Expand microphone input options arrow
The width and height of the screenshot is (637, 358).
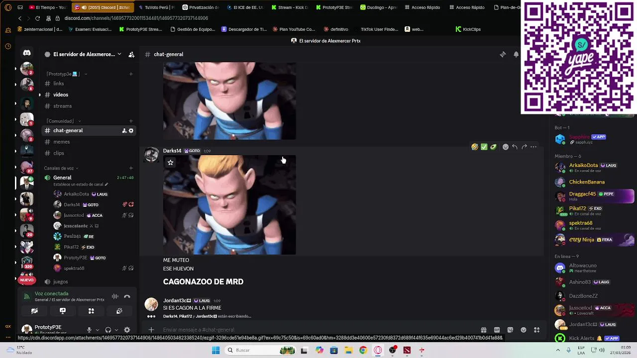point(97,330)
